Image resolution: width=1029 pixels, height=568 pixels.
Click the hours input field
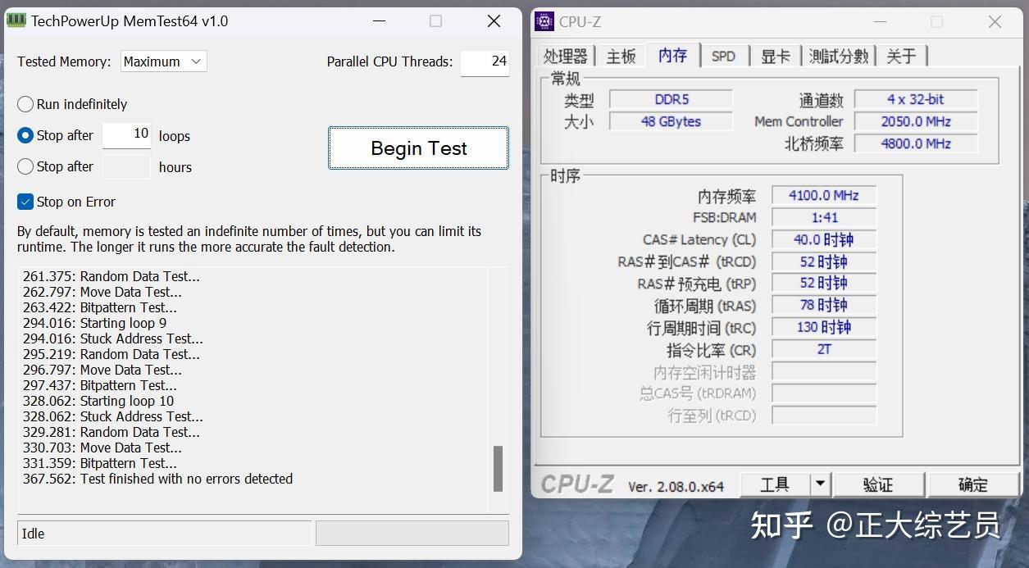pos(126,166)
